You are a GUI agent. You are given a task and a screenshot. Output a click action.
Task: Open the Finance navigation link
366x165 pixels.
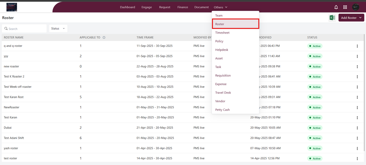pos(183,7)
